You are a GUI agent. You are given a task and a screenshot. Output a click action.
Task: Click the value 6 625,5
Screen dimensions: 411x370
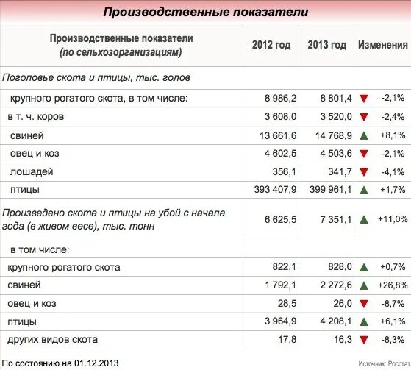(280, 219)
